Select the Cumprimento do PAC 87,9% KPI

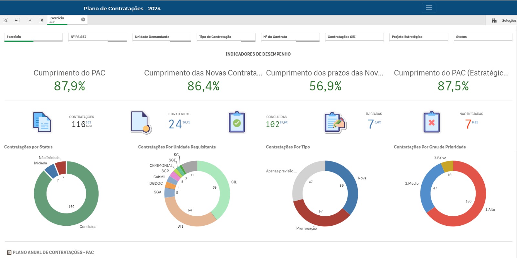click(x=69, y=86)
